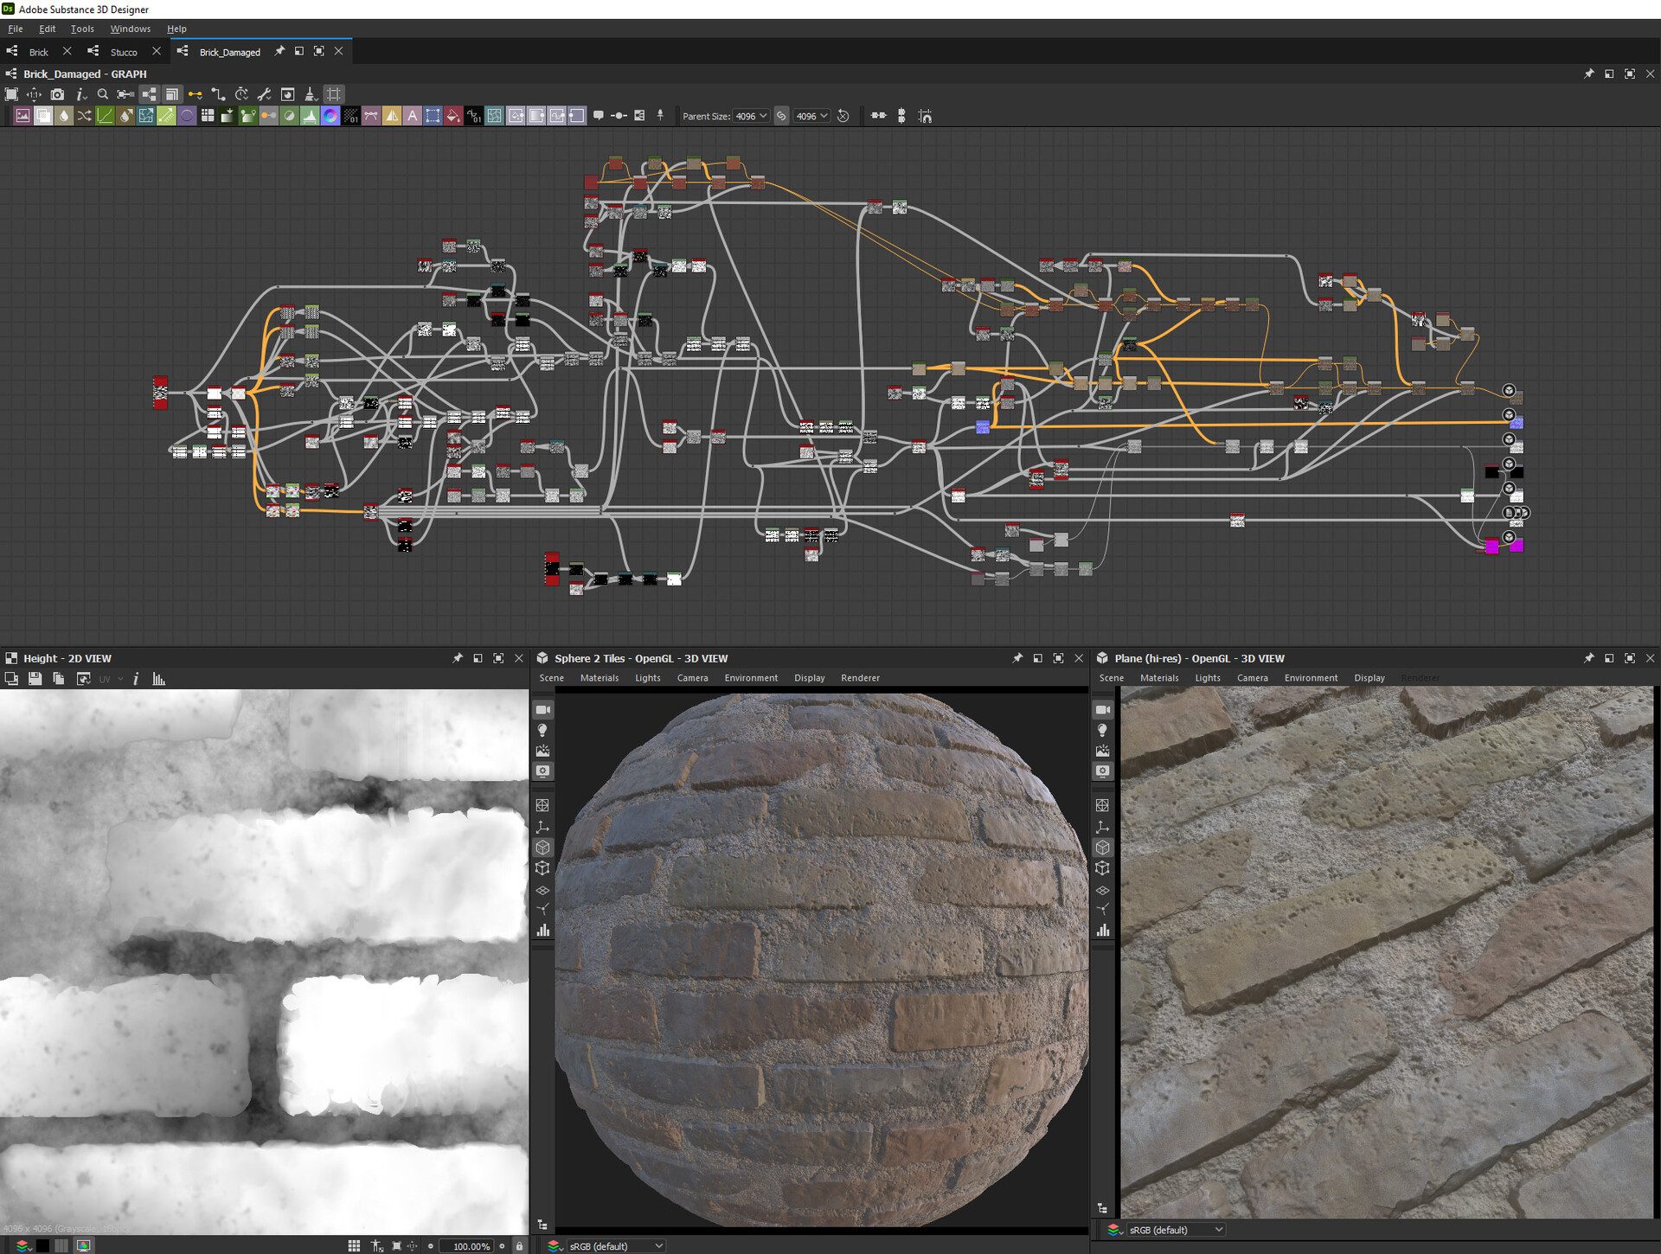Open Scene menu in Plane 3D view
The height and width of the screenshot is (1254, 1661).
pos(1112,678)
